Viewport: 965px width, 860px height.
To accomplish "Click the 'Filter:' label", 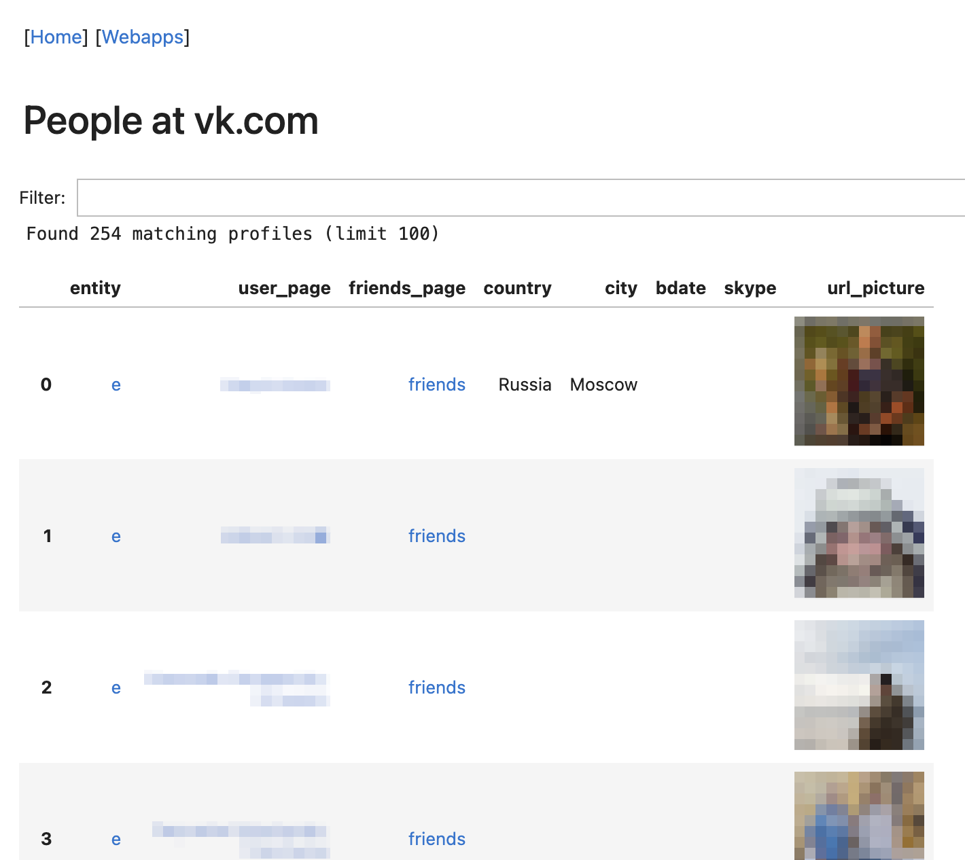I will click(42, 198).
